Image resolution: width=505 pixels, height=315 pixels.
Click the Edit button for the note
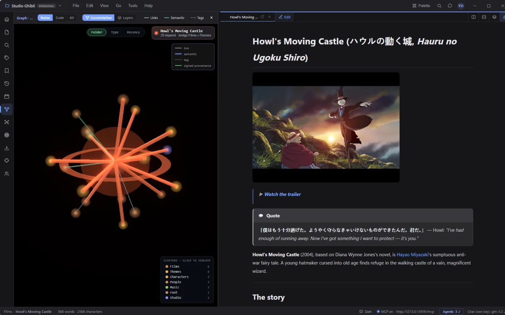pos(285,17)
